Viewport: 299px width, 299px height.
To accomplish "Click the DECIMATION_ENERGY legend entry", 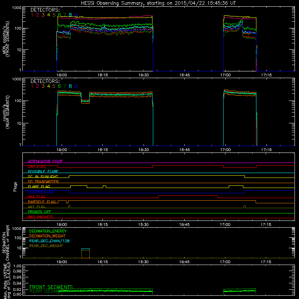I will click(48, 231).
